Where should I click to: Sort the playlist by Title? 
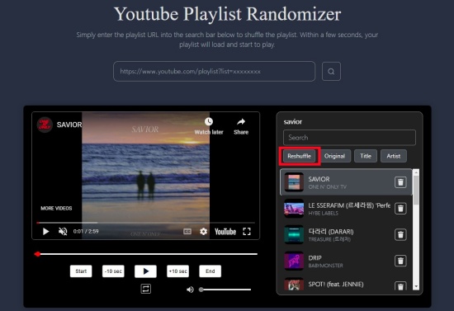(366, 156)
